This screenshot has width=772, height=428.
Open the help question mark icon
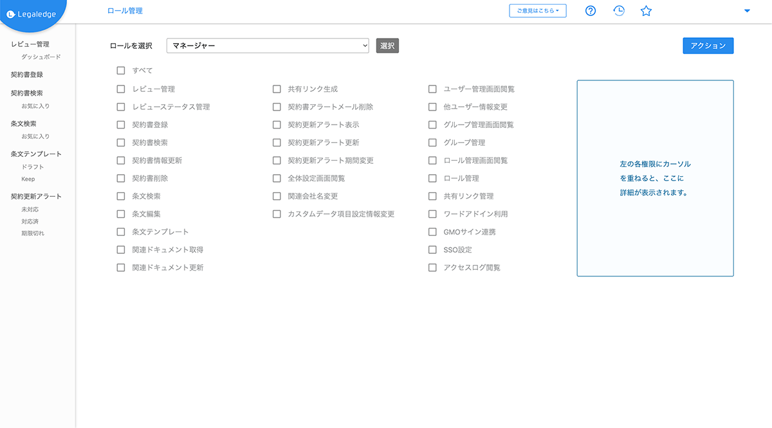[x=591, y=11]
